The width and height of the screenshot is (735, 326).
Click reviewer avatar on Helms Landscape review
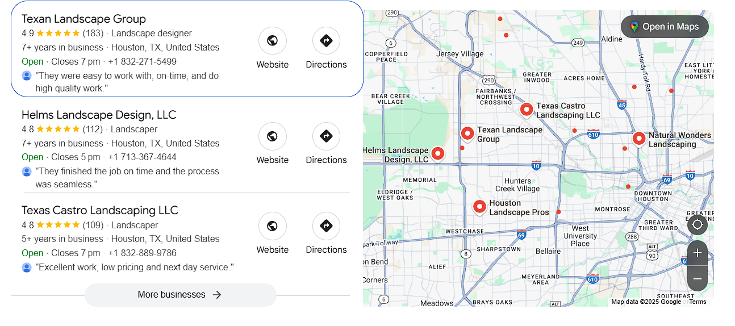pyautogui.click(x=27, y=172)
